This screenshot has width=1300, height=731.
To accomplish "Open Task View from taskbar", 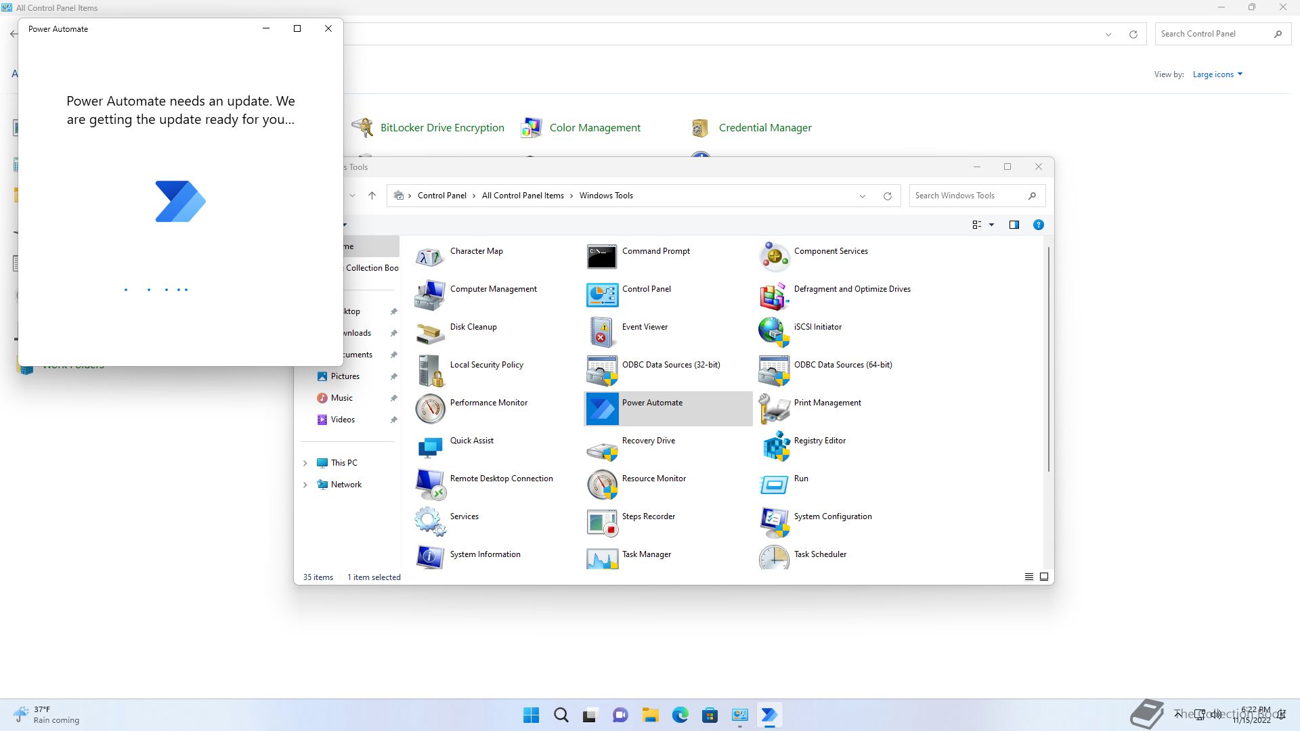I will pyautogui.click(x=591, y=715).
